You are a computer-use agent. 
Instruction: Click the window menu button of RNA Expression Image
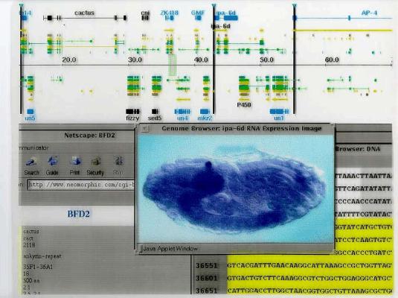[145, 129]
